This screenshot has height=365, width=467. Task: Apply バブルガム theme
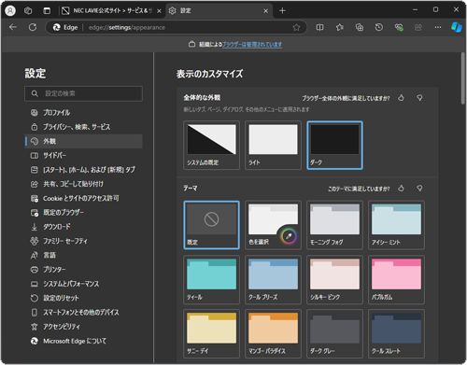(396, 280)
